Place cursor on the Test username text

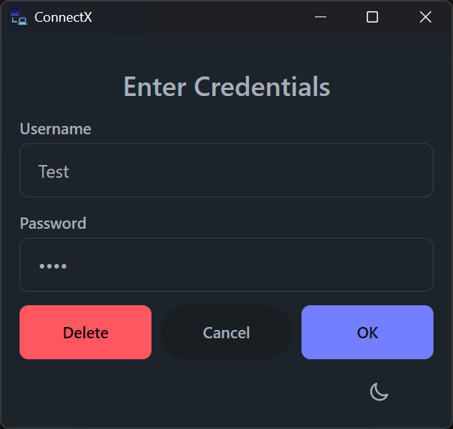54,172
